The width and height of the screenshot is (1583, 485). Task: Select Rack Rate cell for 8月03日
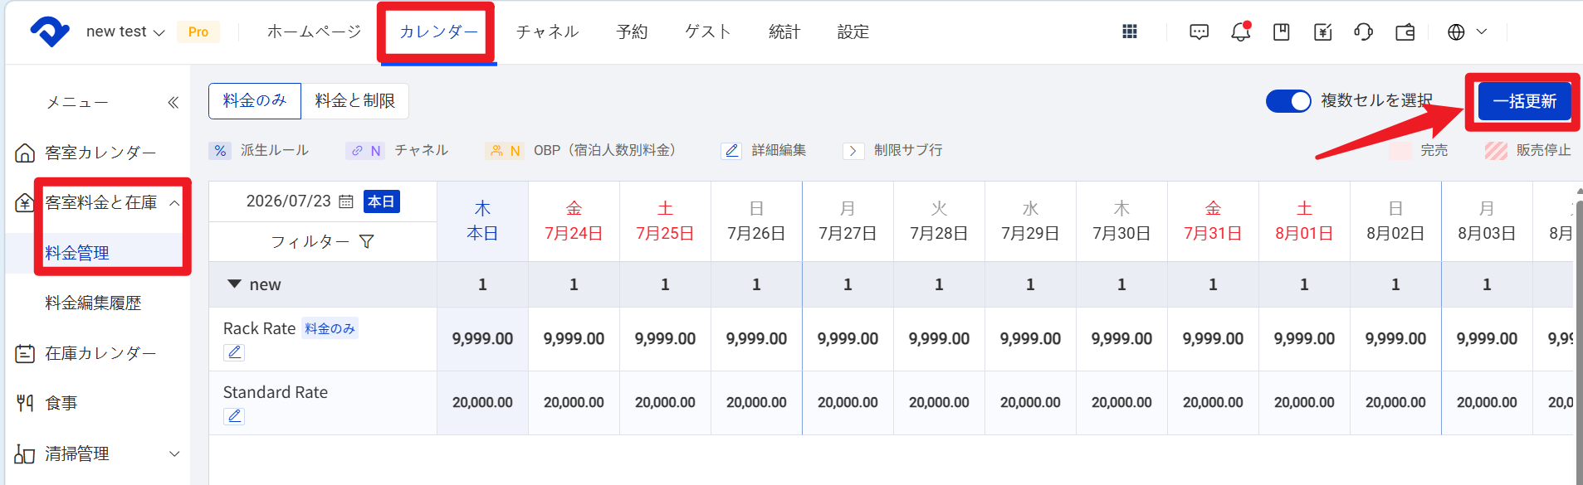pos(1487,339)
